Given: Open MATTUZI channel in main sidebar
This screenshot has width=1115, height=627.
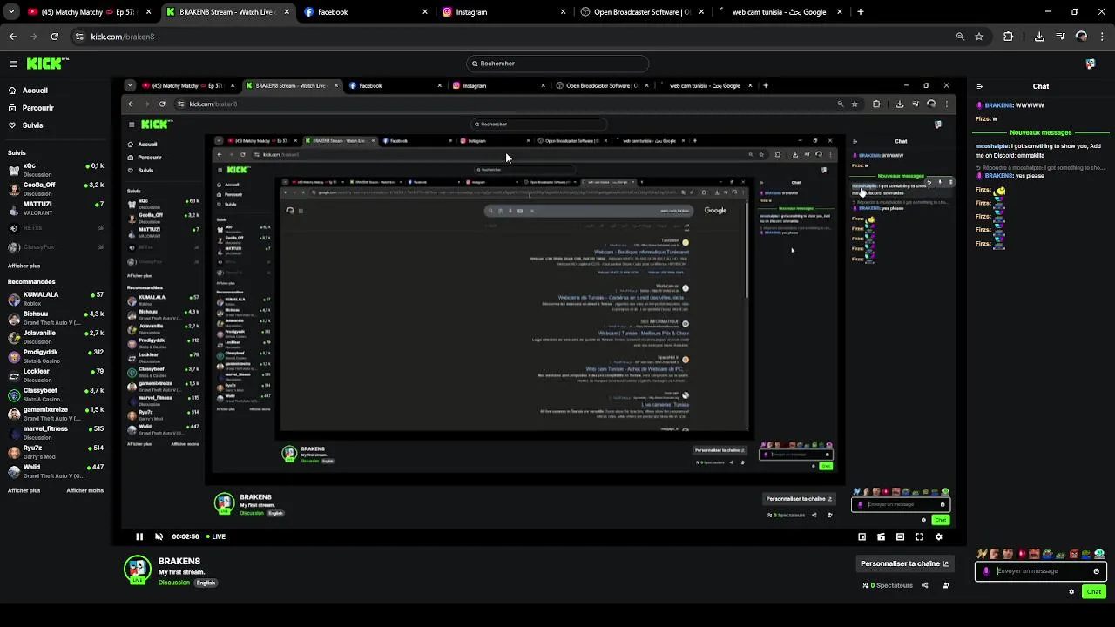Looking at the screenshot, I should click(x=56, y=207).
